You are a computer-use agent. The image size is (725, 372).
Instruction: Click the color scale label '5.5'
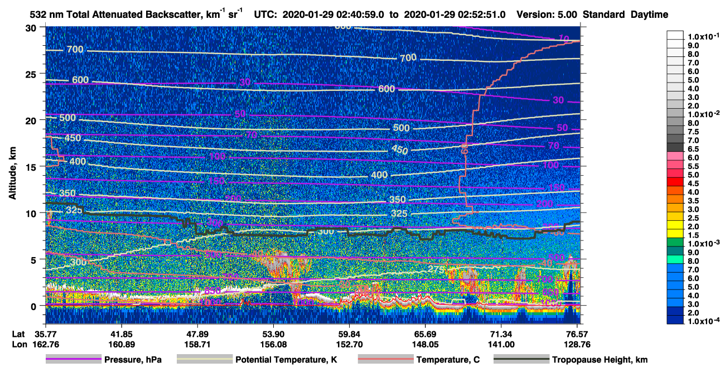pos(693,166)
